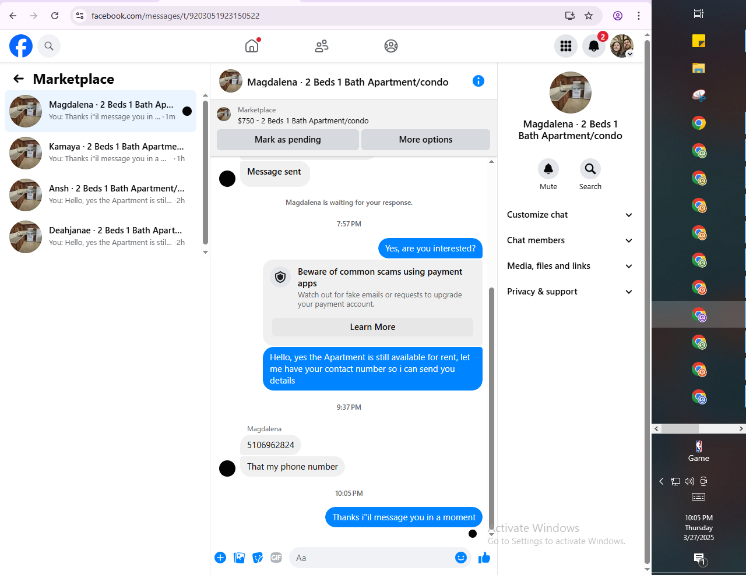Open File Explorer from the taskbar
This screenshot has width=746, height=575.
pyautogui.click(x=699, y=68)
